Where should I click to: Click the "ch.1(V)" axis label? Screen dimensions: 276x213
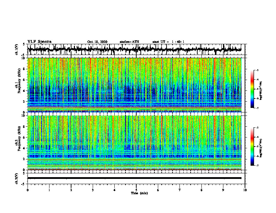tap(17, 49)
